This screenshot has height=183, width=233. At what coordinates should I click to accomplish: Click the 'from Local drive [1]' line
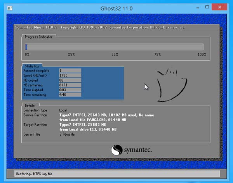(88, 129)
